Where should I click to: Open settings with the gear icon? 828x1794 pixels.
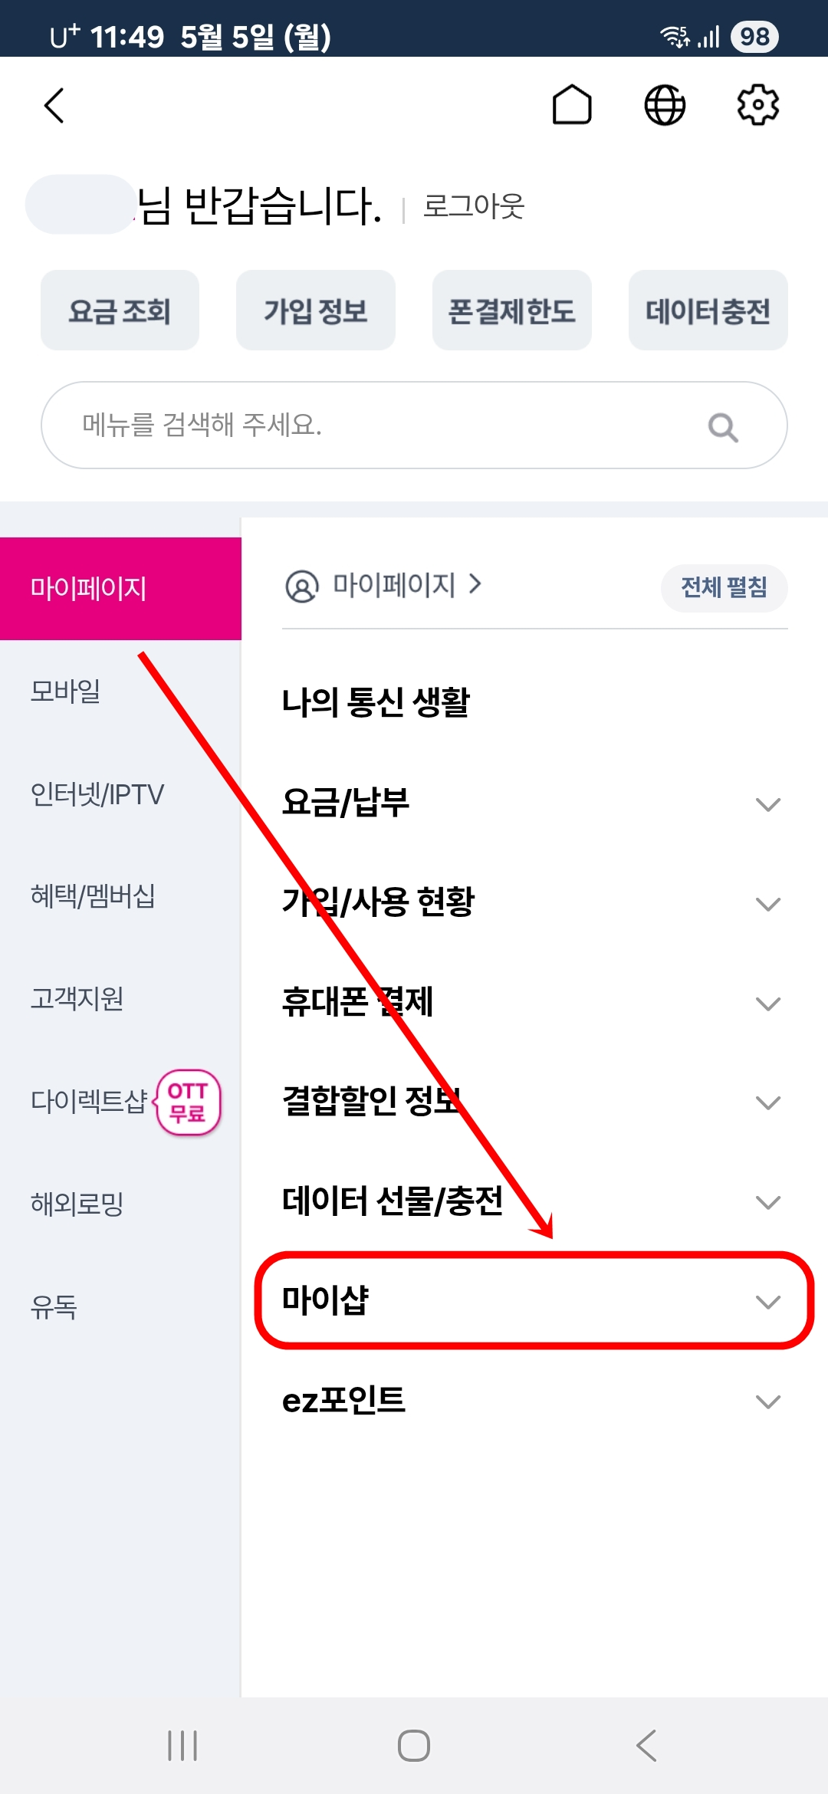pos(758,107)
